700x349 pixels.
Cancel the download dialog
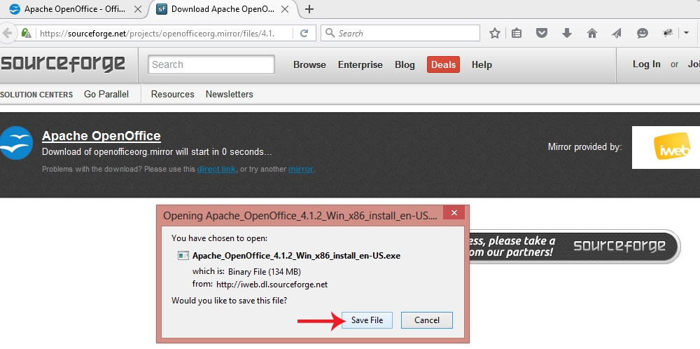click(427, 320)
